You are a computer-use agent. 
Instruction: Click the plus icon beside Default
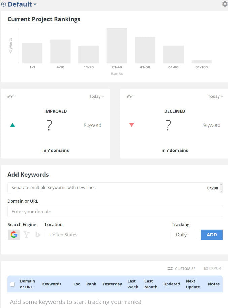click(x=4, y=4)
